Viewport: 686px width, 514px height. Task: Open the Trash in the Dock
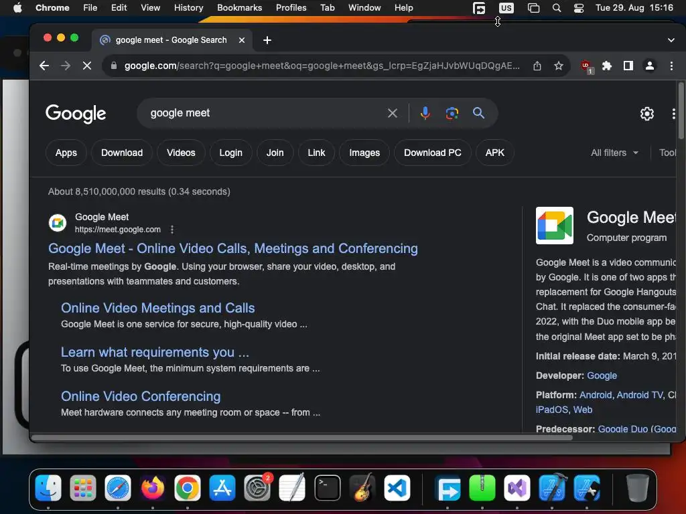(x=638, y=488)
